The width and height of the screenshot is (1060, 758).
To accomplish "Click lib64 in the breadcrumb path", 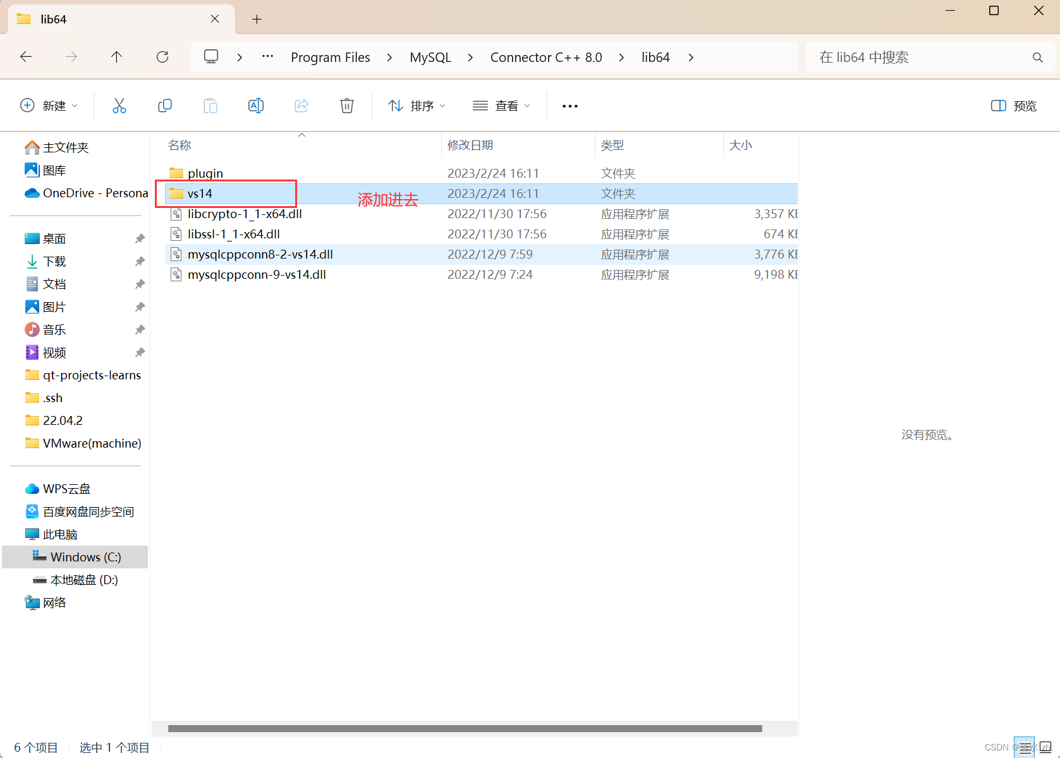I will (655, 58).
